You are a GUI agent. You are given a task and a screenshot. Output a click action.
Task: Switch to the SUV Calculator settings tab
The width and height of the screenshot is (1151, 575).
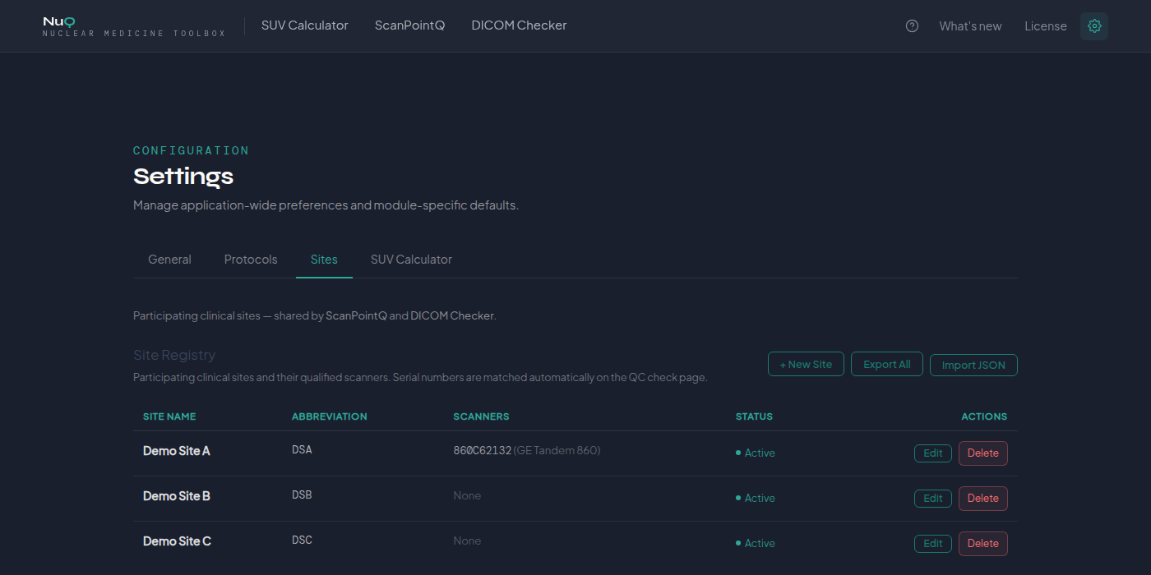[x=411, y=260]
